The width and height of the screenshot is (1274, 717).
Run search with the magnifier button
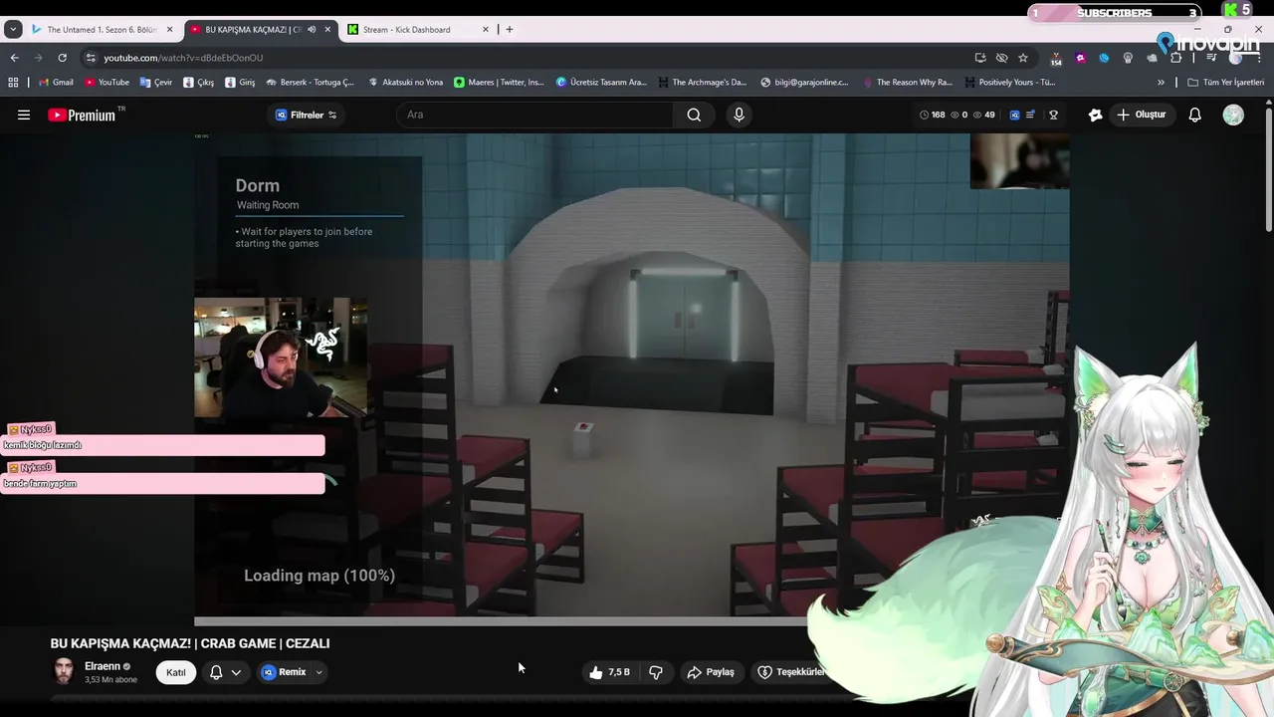pyautogui.click(x=694, y=116)
